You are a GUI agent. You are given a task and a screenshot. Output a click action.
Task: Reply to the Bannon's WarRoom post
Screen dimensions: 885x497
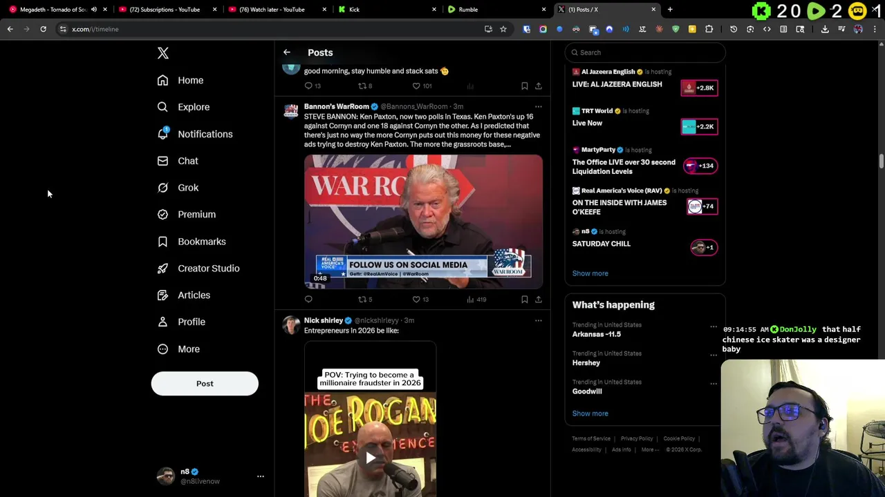coord(308,300)
